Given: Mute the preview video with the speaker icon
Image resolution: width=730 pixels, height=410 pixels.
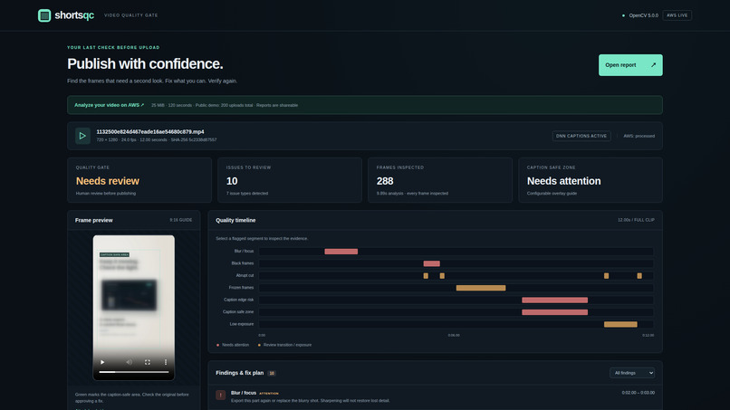Looking at the screenshot, I should coord(129,362).
